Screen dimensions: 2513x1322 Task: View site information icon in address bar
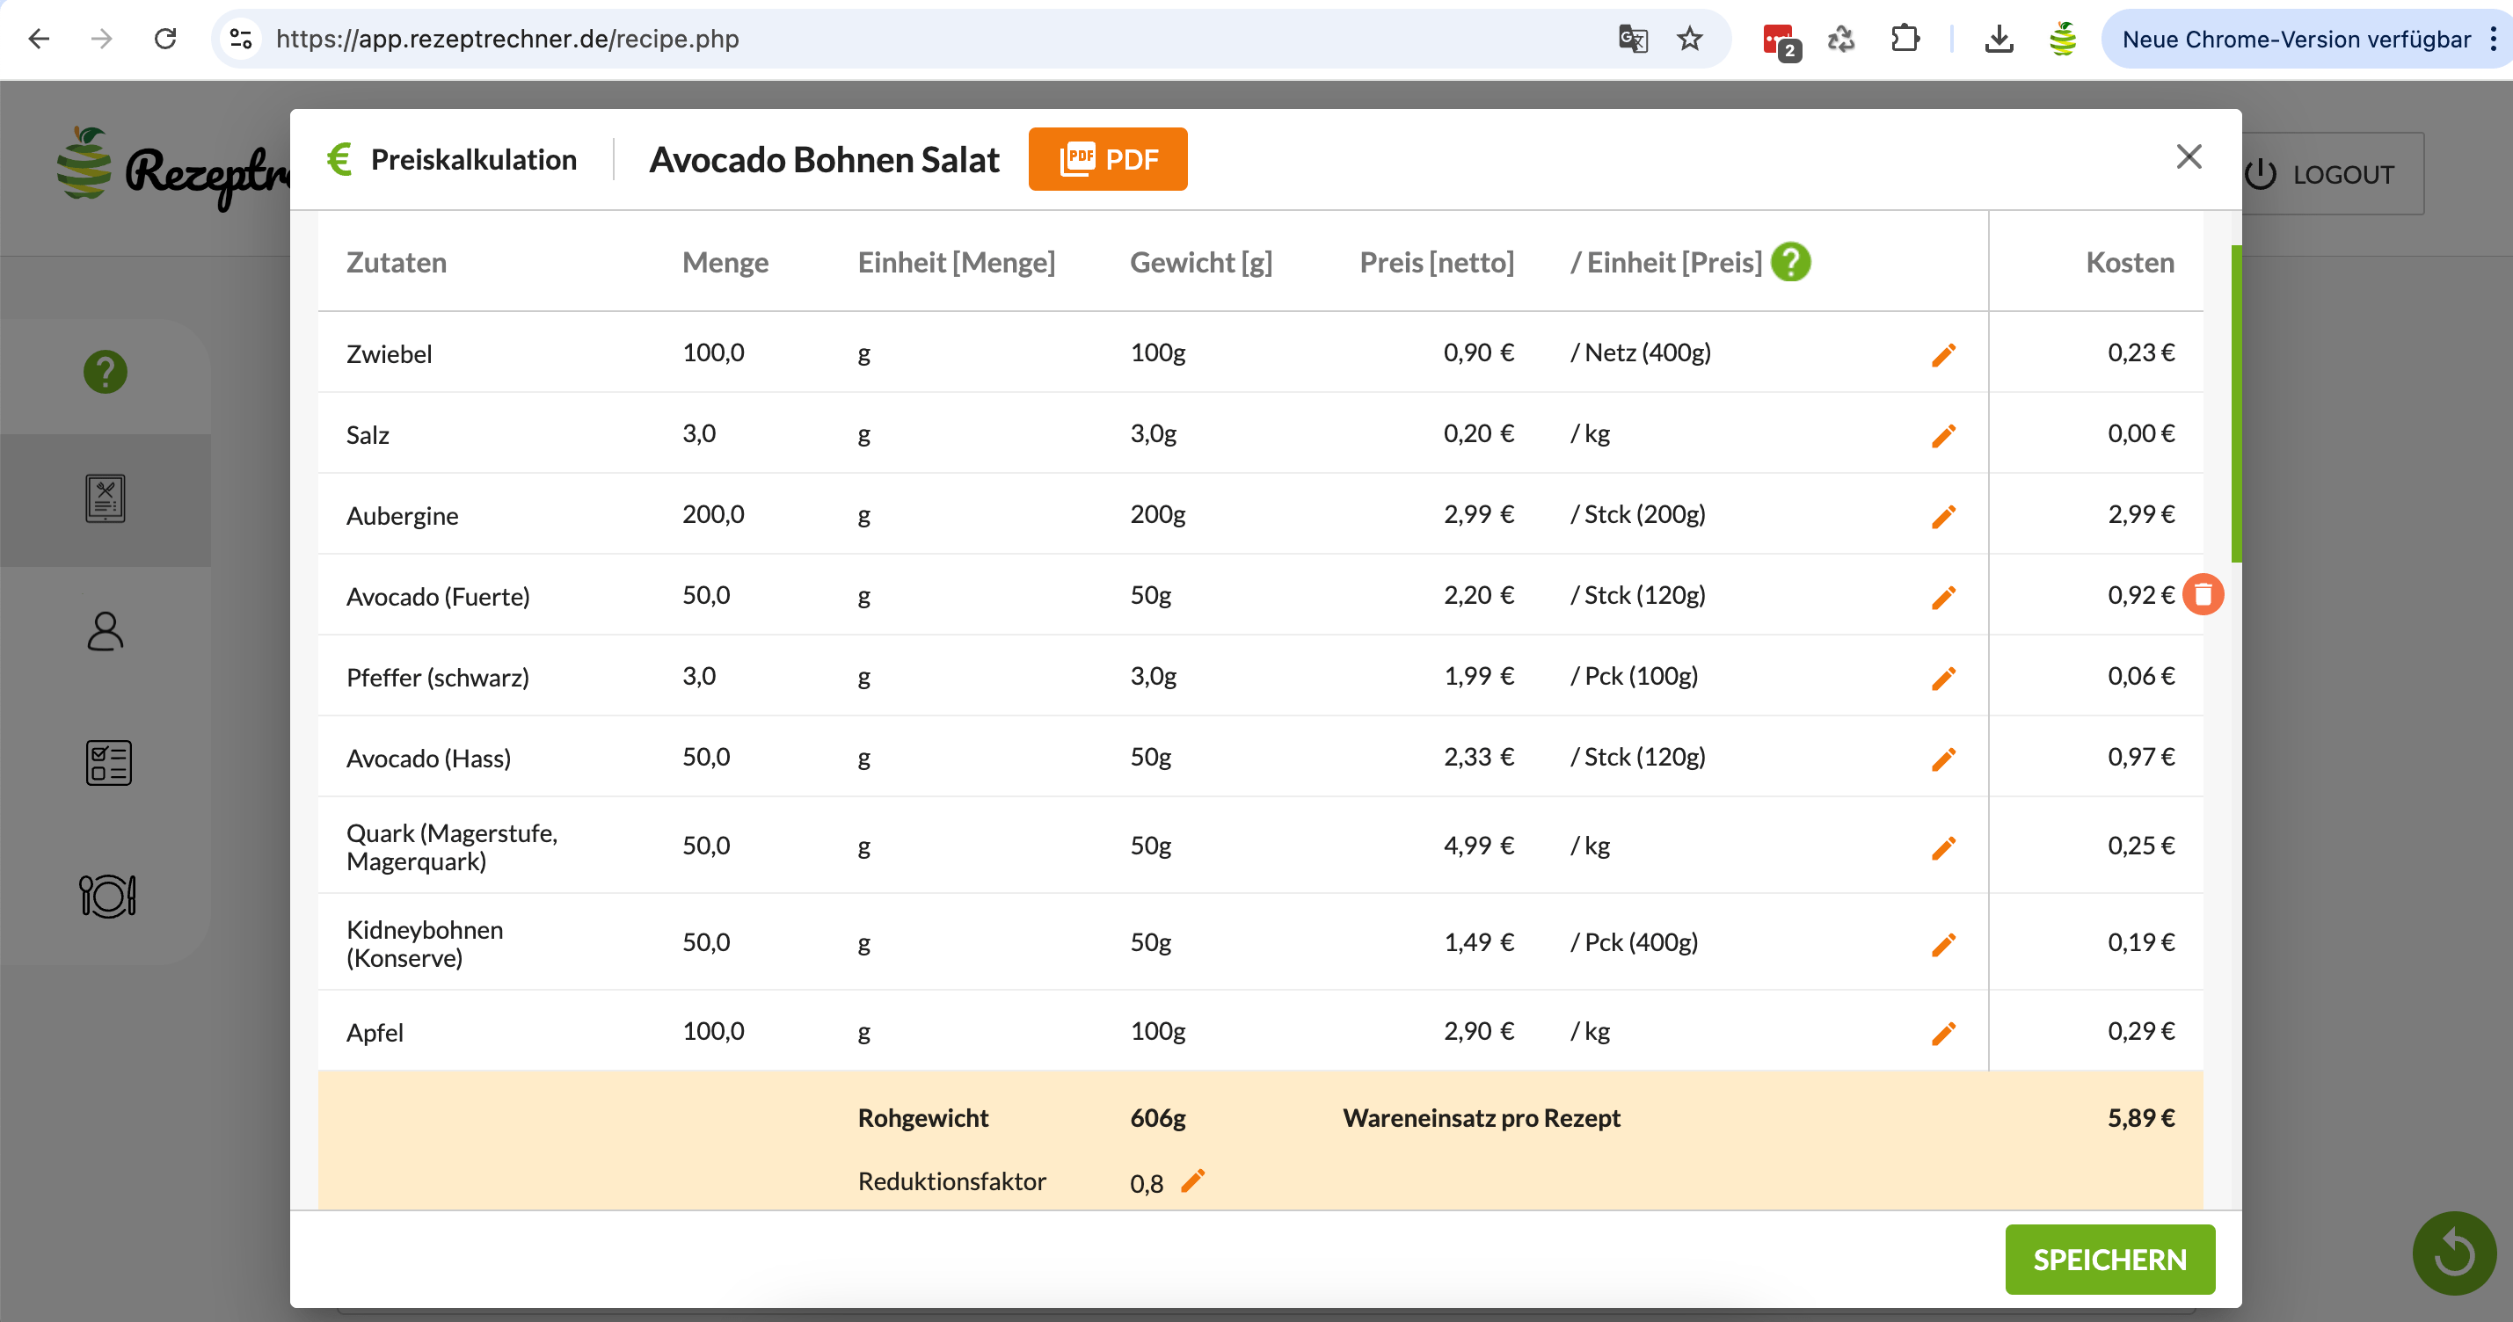click(241, 39)
